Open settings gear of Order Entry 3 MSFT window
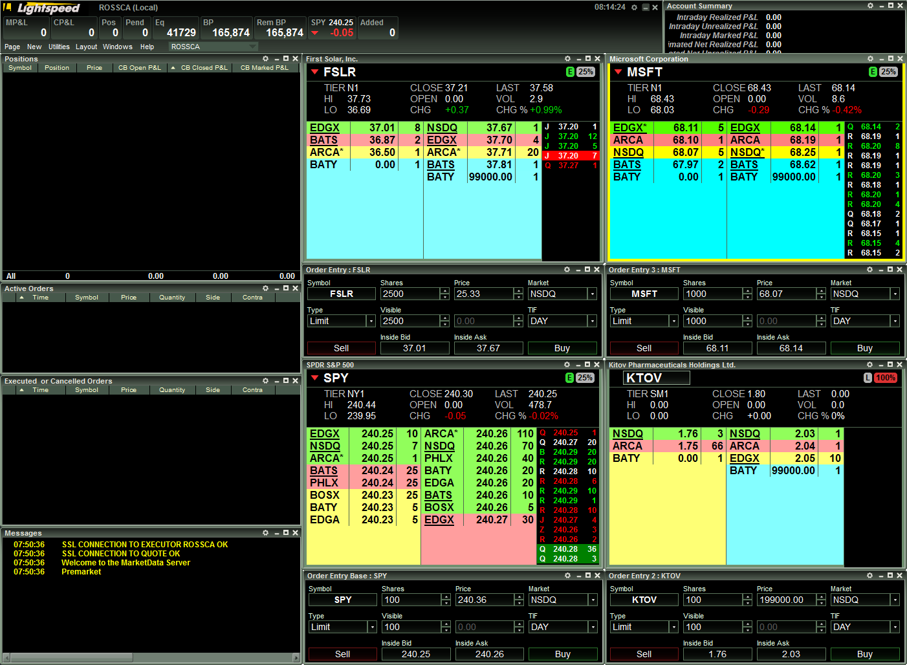 coord(869,270)
